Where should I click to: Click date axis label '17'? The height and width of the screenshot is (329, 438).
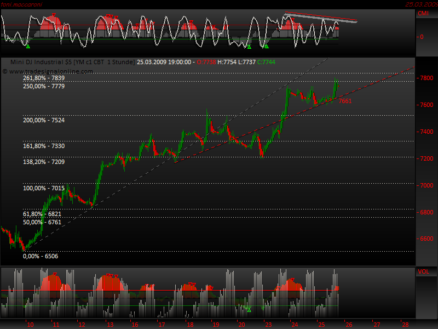coord(162,325)
